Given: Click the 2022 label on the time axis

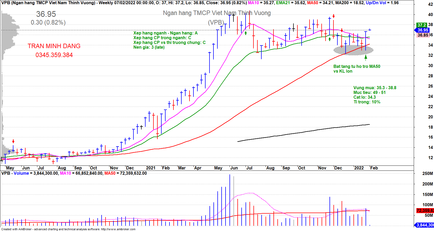Looking at the screenshot, I should [x=359, y=168].
